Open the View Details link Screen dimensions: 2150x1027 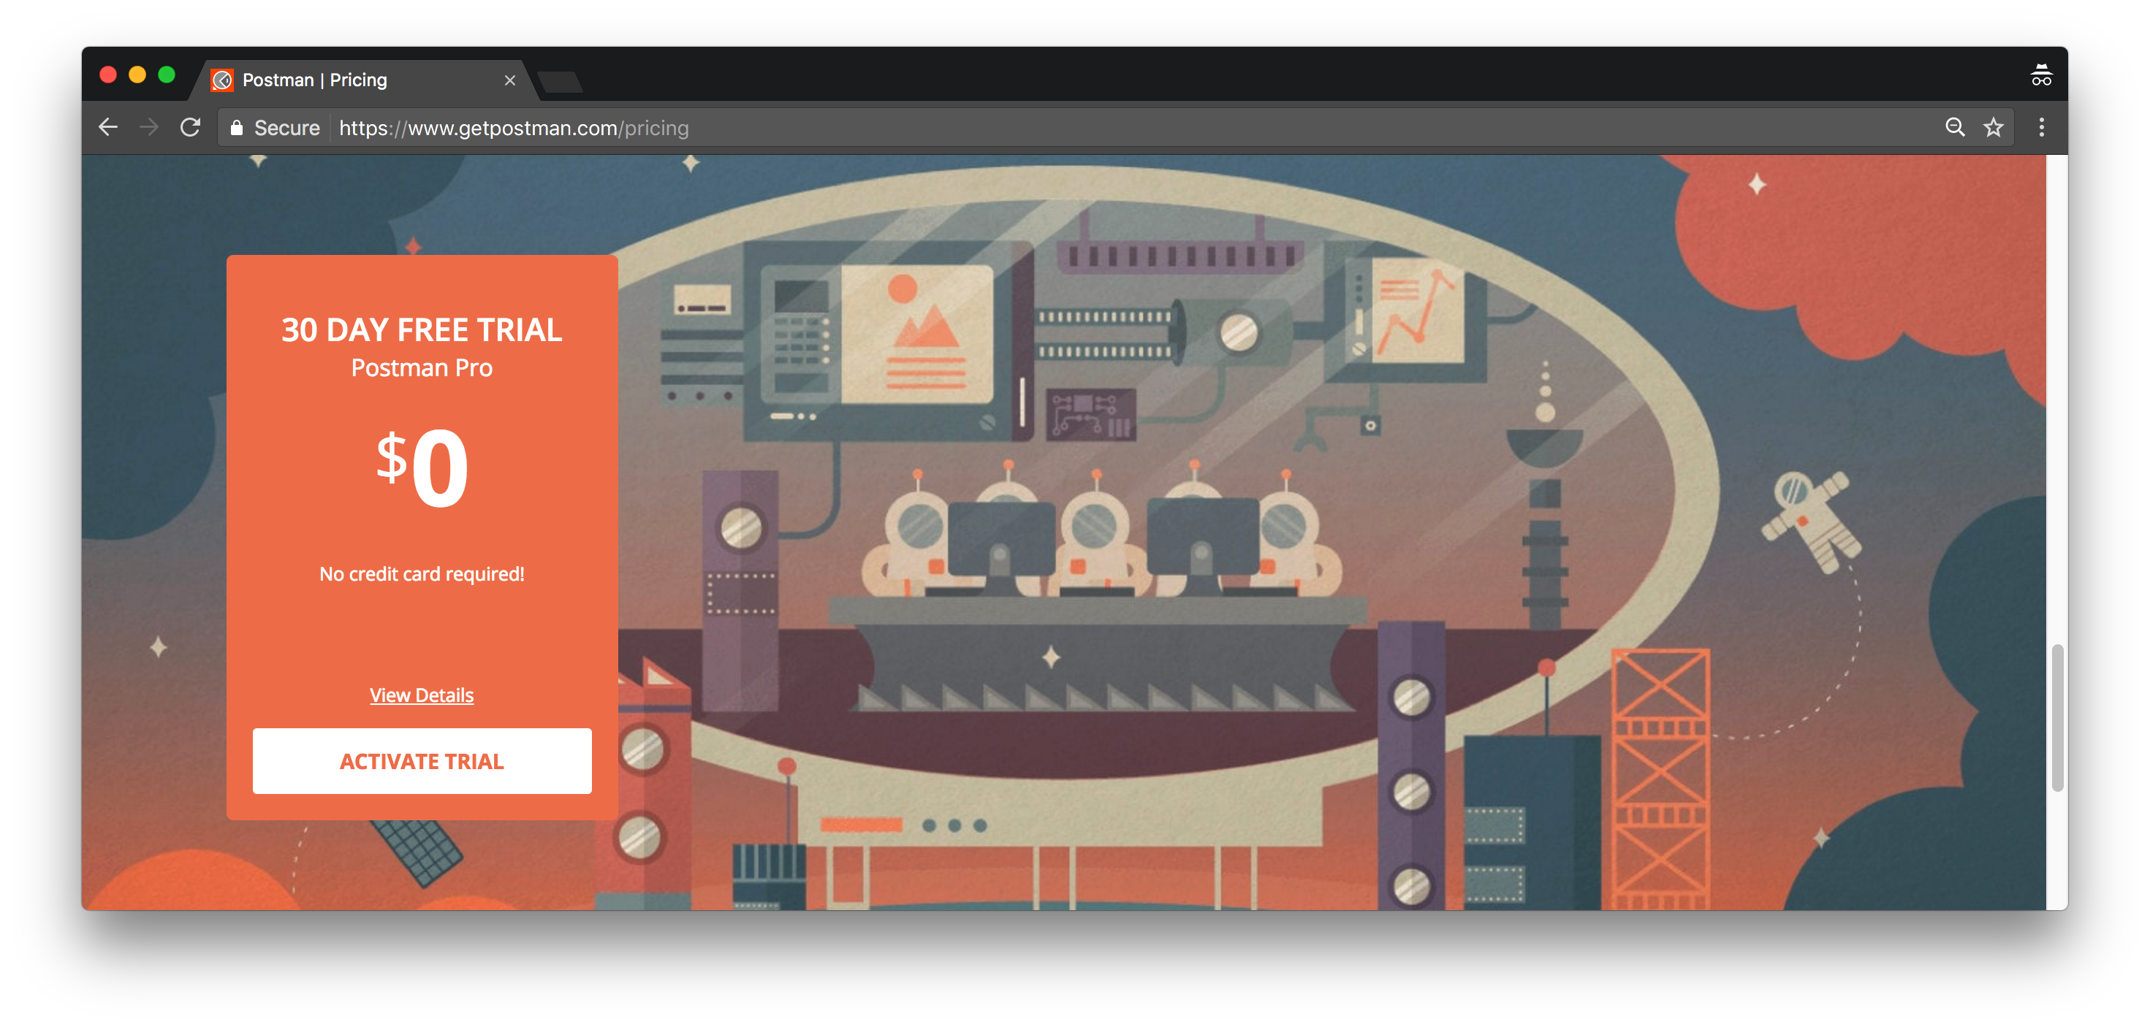(422, 695)
